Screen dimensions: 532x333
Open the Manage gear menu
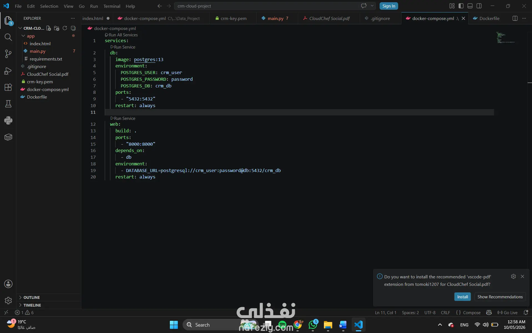tap(8, 300)
